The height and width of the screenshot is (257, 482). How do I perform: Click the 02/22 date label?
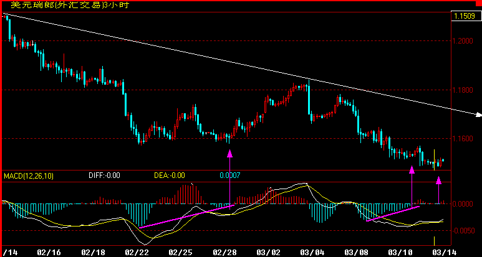[x=135, y=253]
